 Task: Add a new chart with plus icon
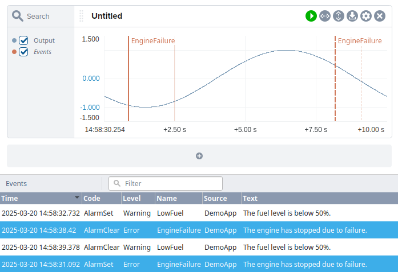(x=199, y=156)
